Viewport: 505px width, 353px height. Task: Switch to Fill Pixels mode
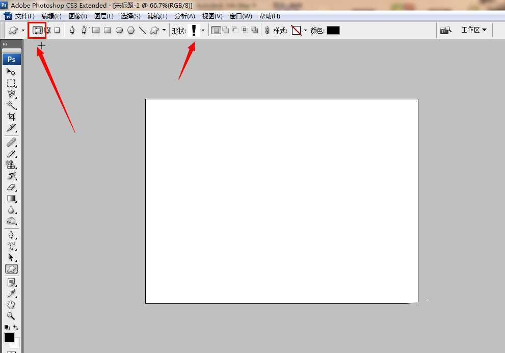pos(57,31)
